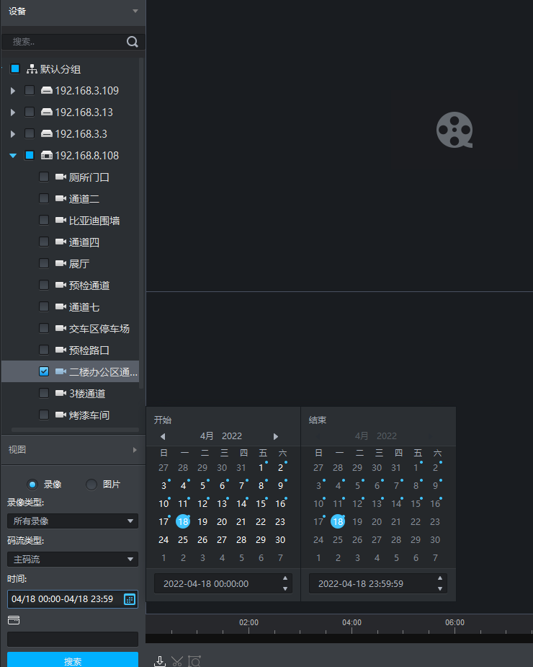The height and width of the screenshot is (667, 533).
Task: Open the 码流类型 主码流 dropdown
Action: (x=73, y=560)
